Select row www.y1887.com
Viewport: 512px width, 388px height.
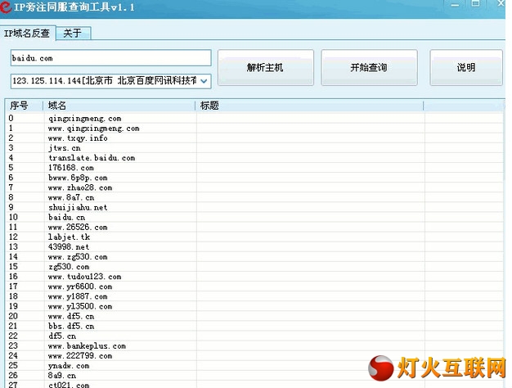pos(254,296)
